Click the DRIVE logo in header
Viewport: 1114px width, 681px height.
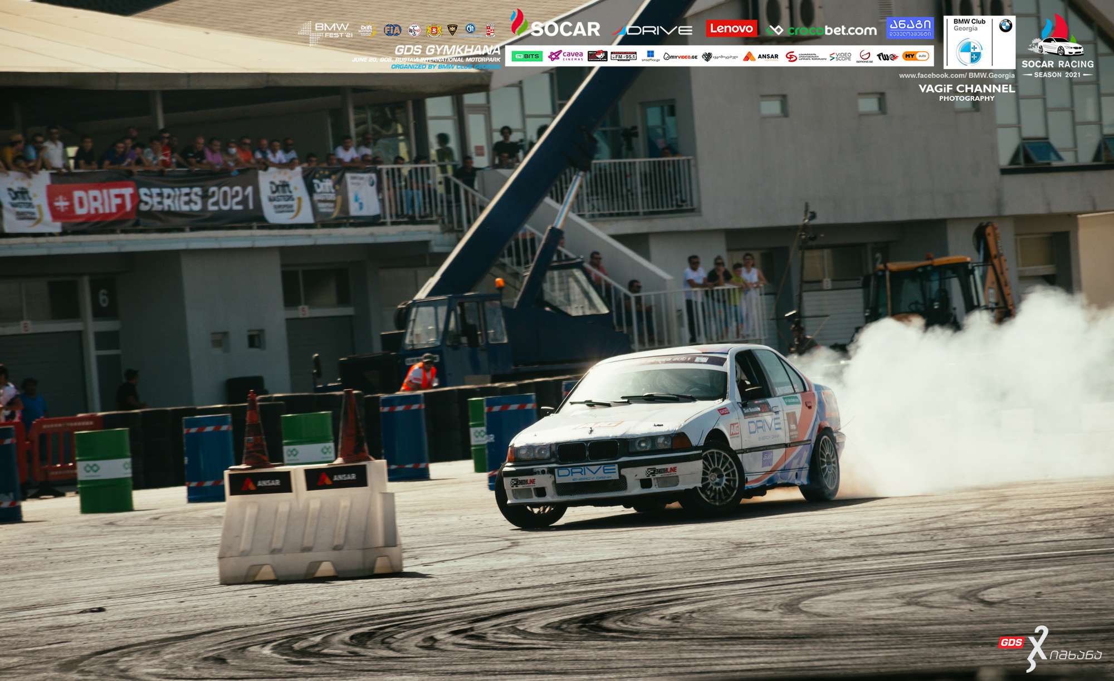(653, 30)
